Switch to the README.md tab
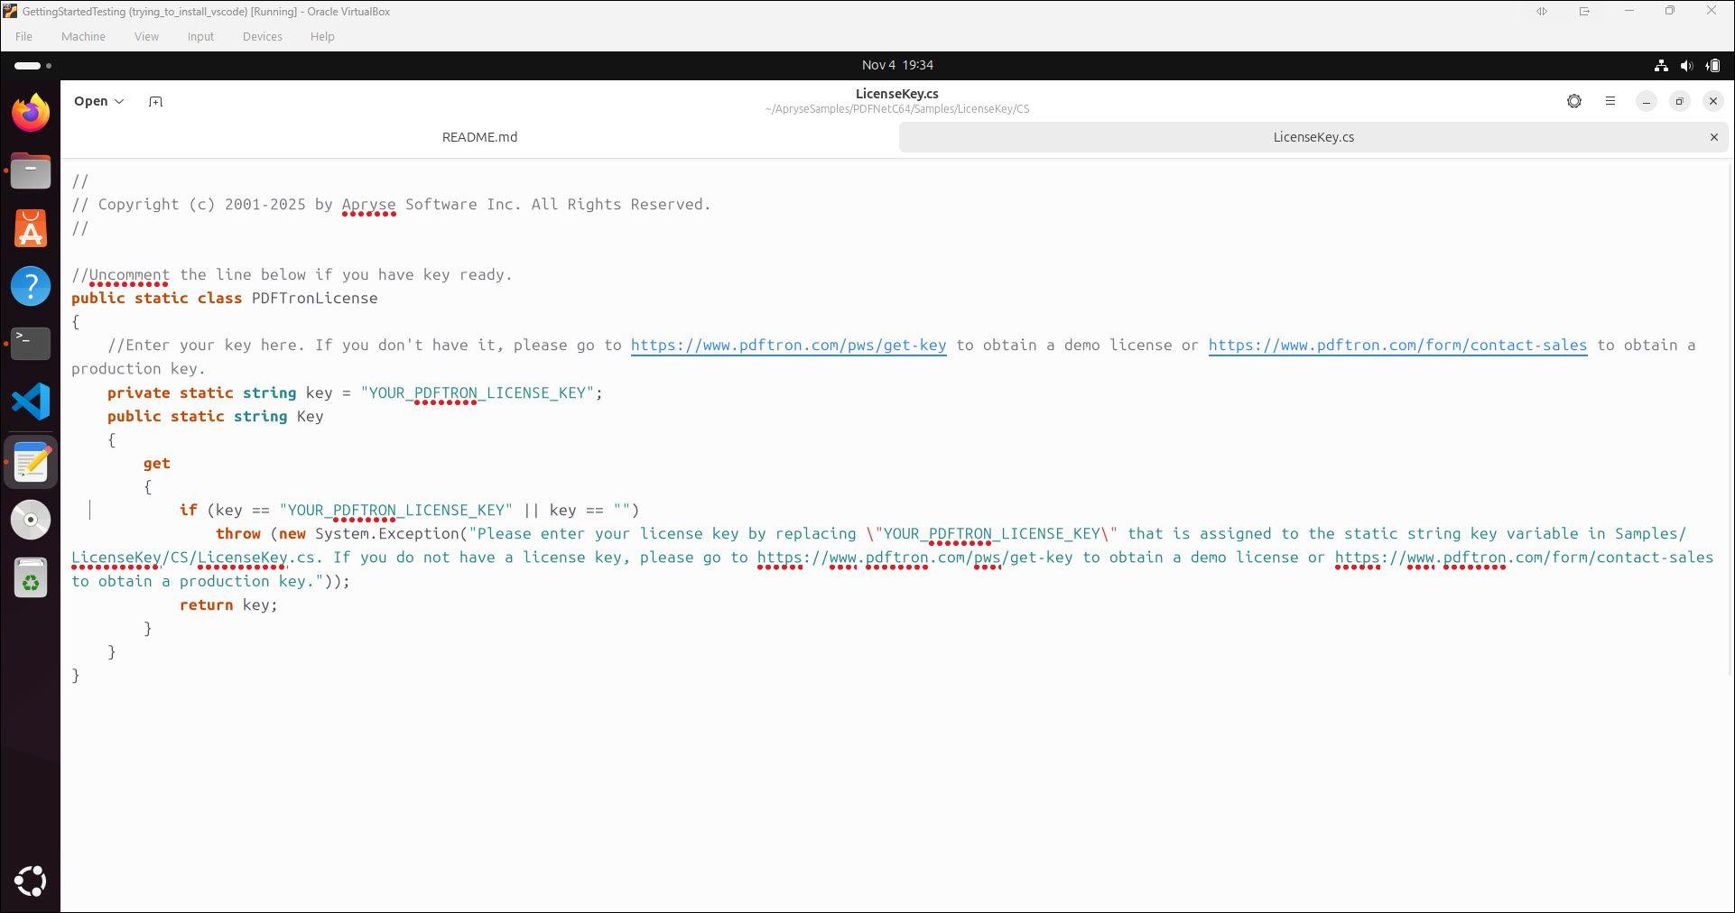Screen dimensions: 1735x913 pyautogui.click(x=479, y=136)
